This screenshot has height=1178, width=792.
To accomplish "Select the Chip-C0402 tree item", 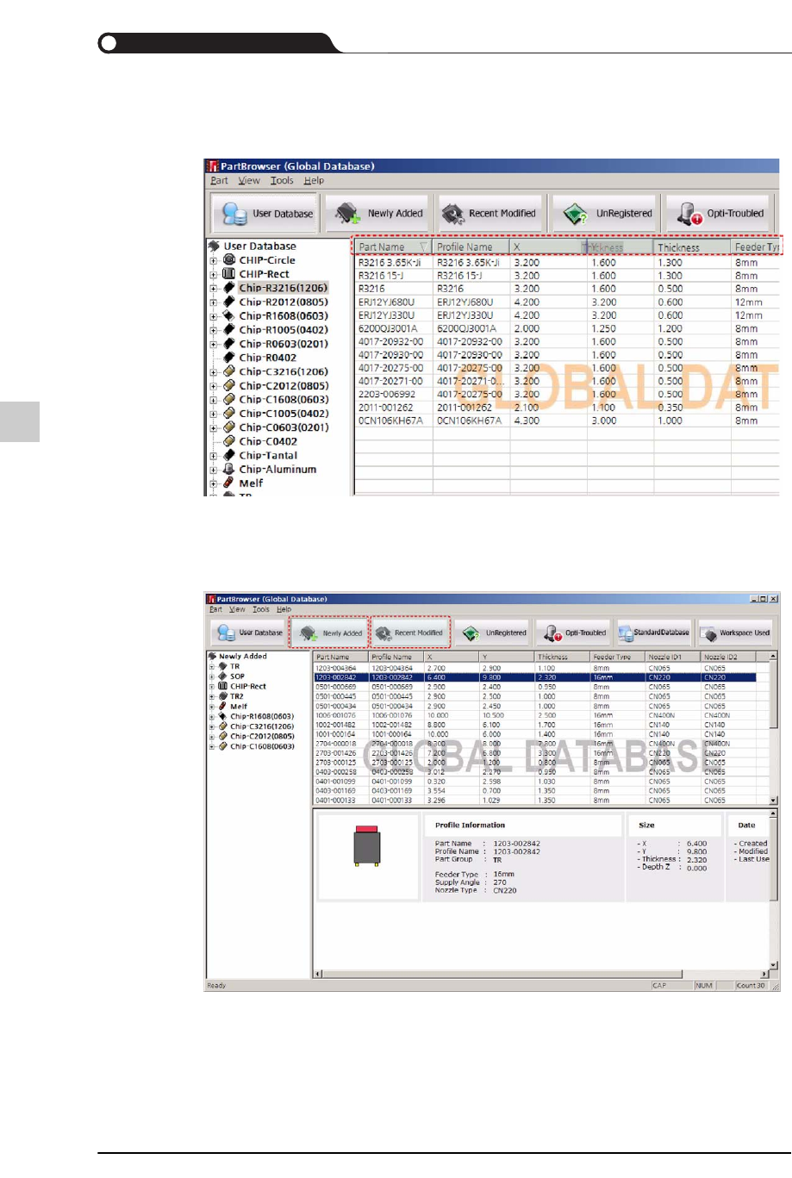I will [267, 441].
